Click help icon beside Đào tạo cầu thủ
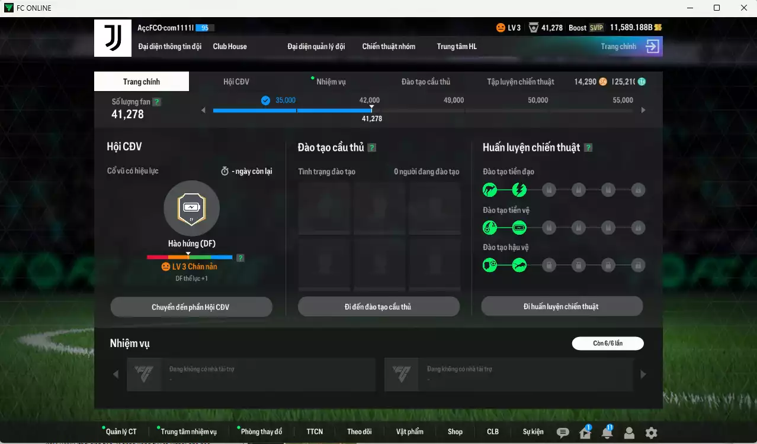This screenshot has height=444, width=757. [372, 148]
